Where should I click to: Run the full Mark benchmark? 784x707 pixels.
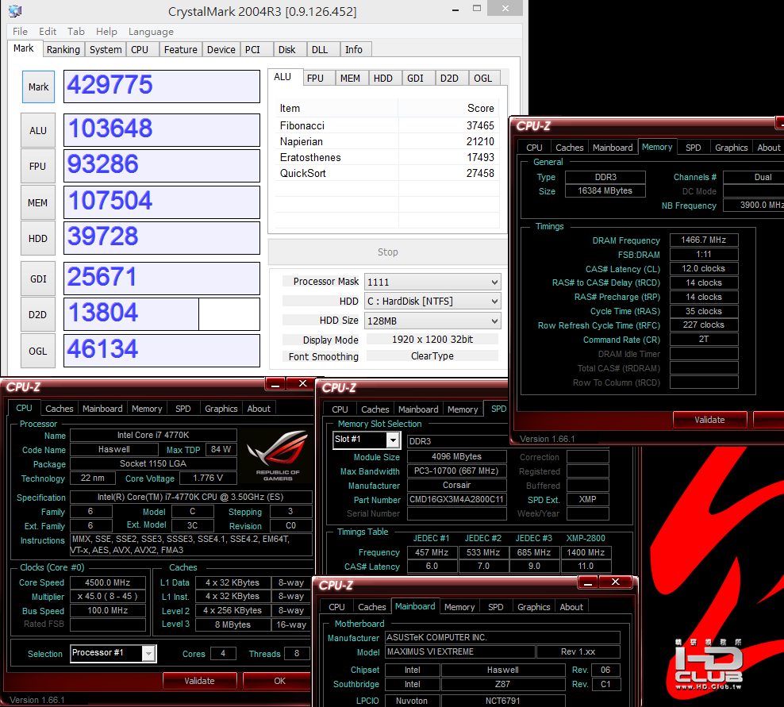point(39,87)
